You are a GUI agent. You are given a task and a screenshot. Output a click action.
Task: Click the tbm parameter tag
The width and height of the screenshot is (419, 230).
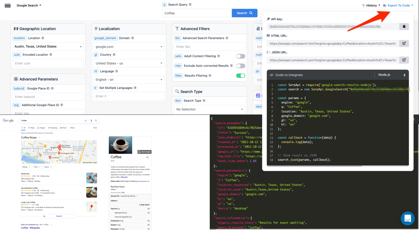point(178,101)
